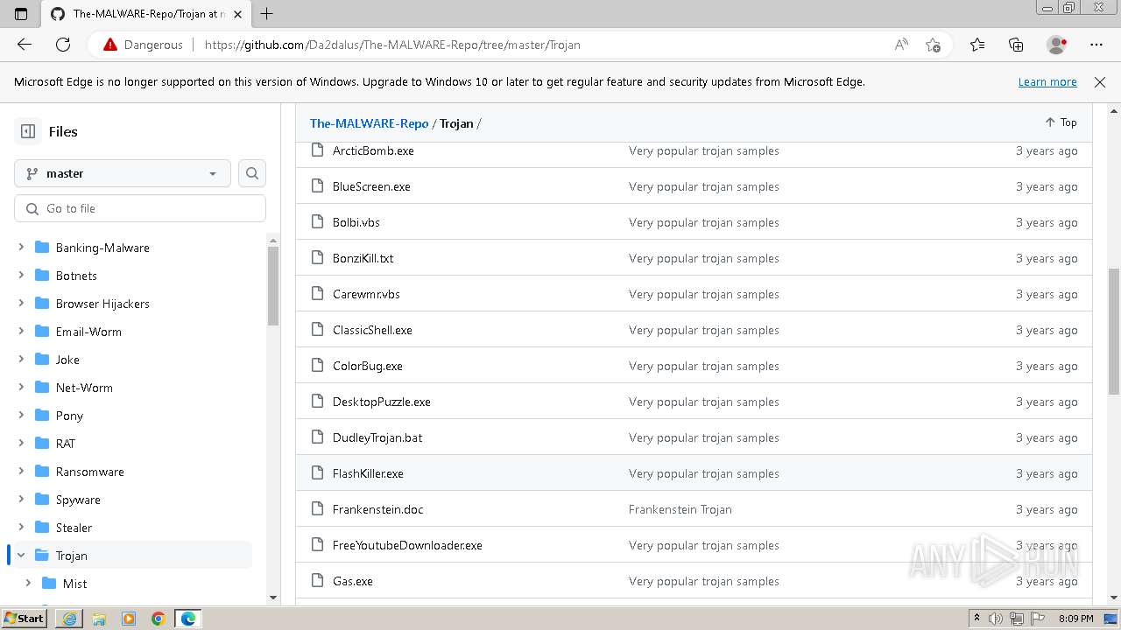The width and height of the screenshot is (1121, 630).
Task: Click the search files magnifier button
Action: (x=252, y=173)
